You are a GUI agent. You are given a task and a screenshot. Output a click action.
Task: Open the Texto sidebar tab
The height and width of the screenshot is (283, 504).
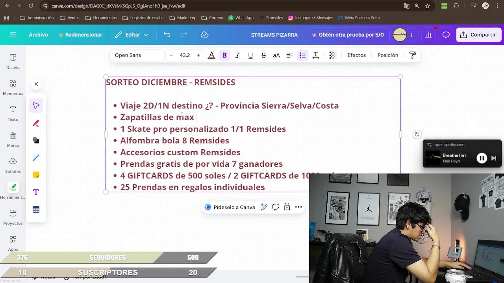pyautogui.click(x=13, y=113)
